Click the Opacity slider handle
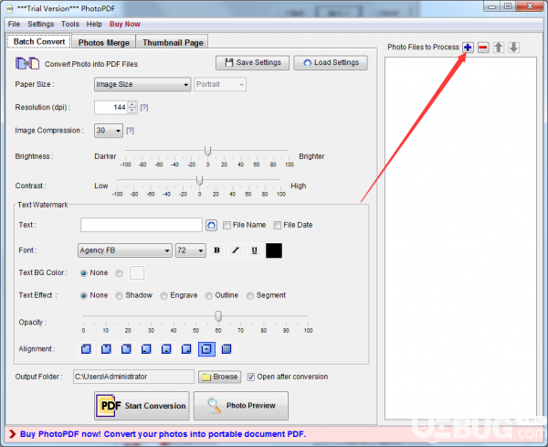548x447 pixels. coord(218,316)
